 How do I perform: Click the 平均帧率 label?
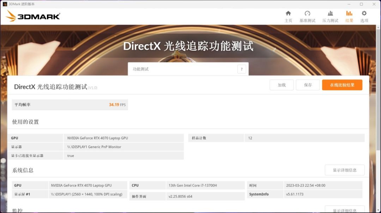[x=22, y=105]
